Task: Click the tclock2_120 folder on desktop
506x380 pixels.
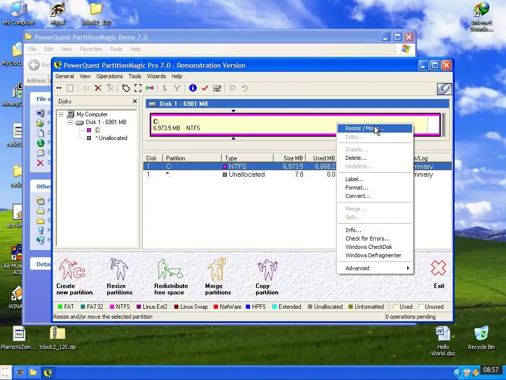Action: click(96, 13)
